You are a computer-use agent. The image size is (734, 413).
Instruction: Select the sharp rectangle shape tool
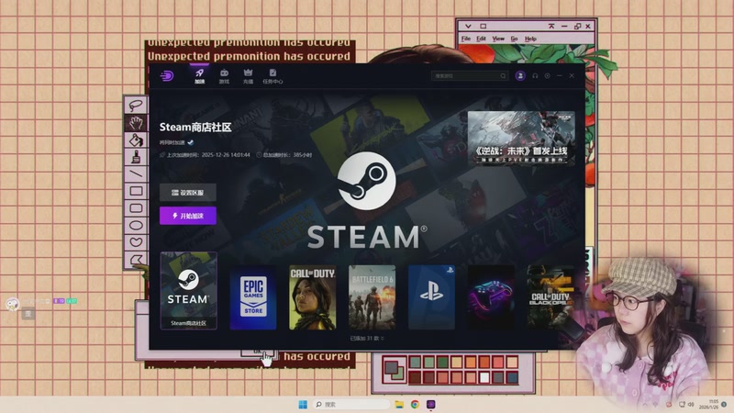[136, 191]
